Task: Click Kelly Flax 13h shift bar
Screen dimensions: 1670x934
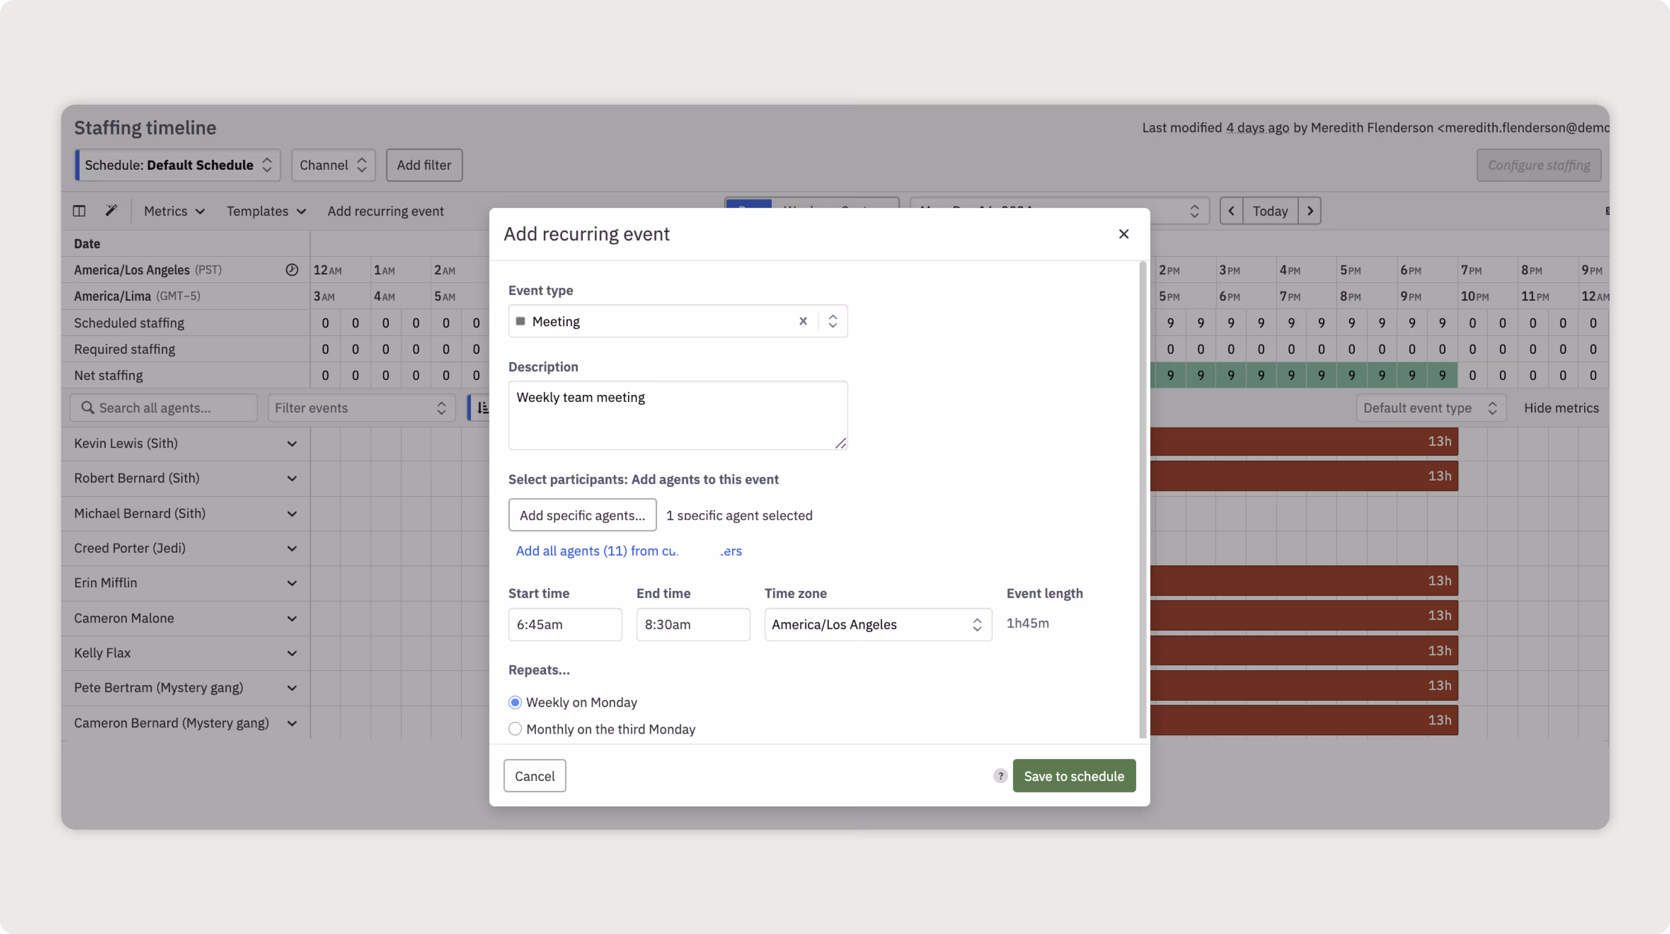Action: pos(1304,651)
